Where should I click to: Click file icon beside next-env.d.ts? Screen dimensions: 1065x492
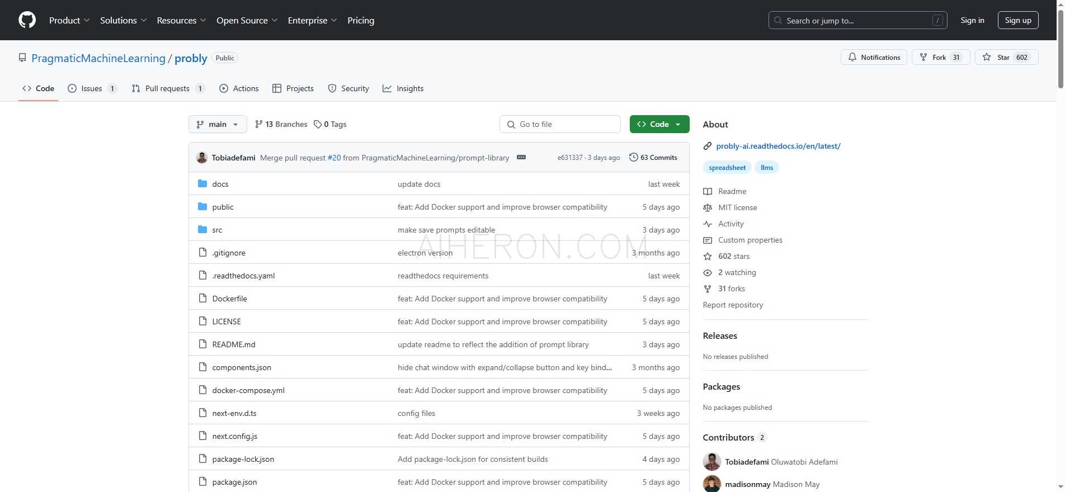pos(202,413)
